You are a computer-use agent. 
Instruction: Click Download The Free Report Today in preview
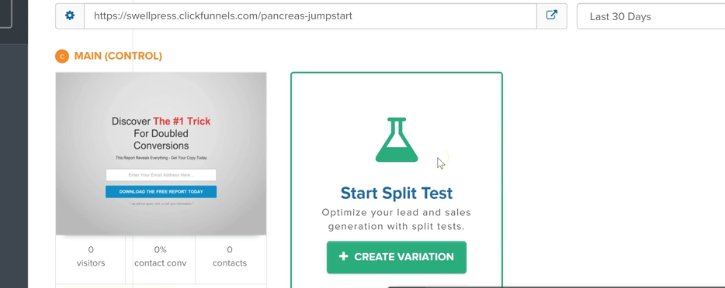(161, 192)
